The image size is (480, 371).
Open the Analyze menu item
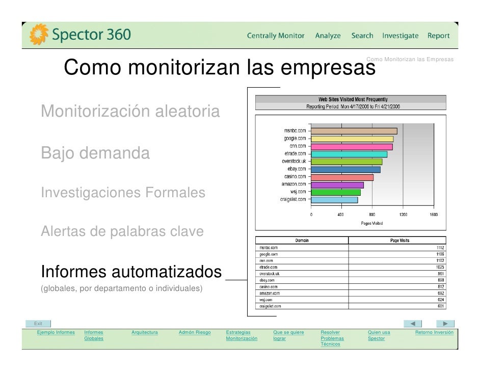328,36
